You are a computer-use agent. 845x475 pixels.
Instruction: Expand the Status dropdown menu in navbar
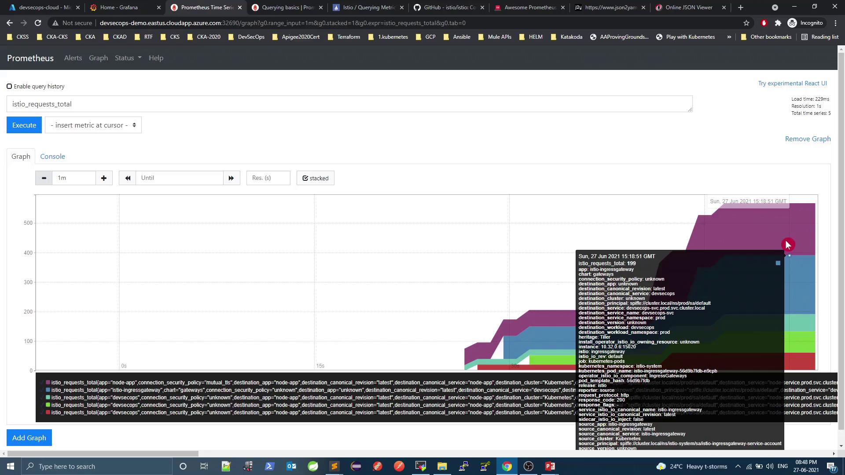pyautogui.click(x=128, y=58)
